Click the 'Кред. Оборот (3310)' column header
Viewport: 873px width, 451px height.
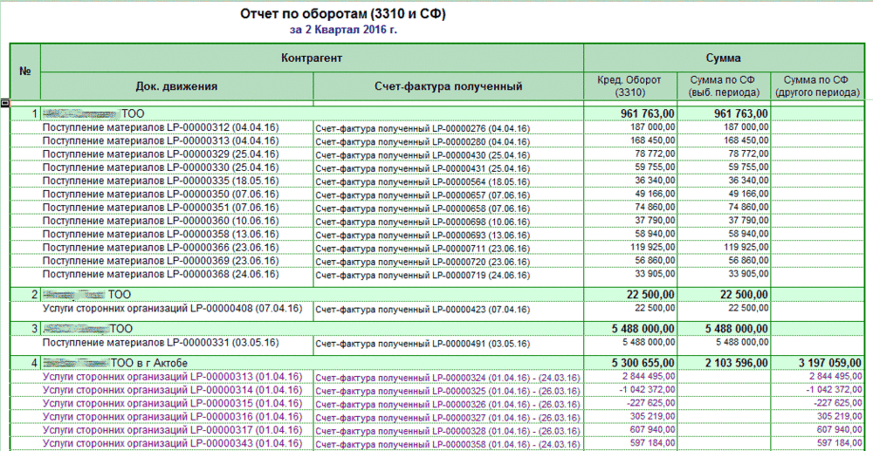click(x=630, y=86)
